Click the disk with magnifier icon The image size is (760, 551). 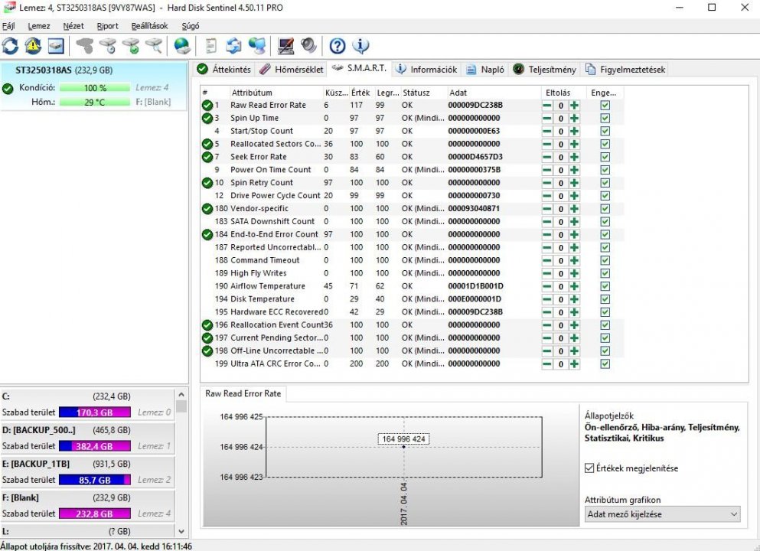tap(154, 46)
